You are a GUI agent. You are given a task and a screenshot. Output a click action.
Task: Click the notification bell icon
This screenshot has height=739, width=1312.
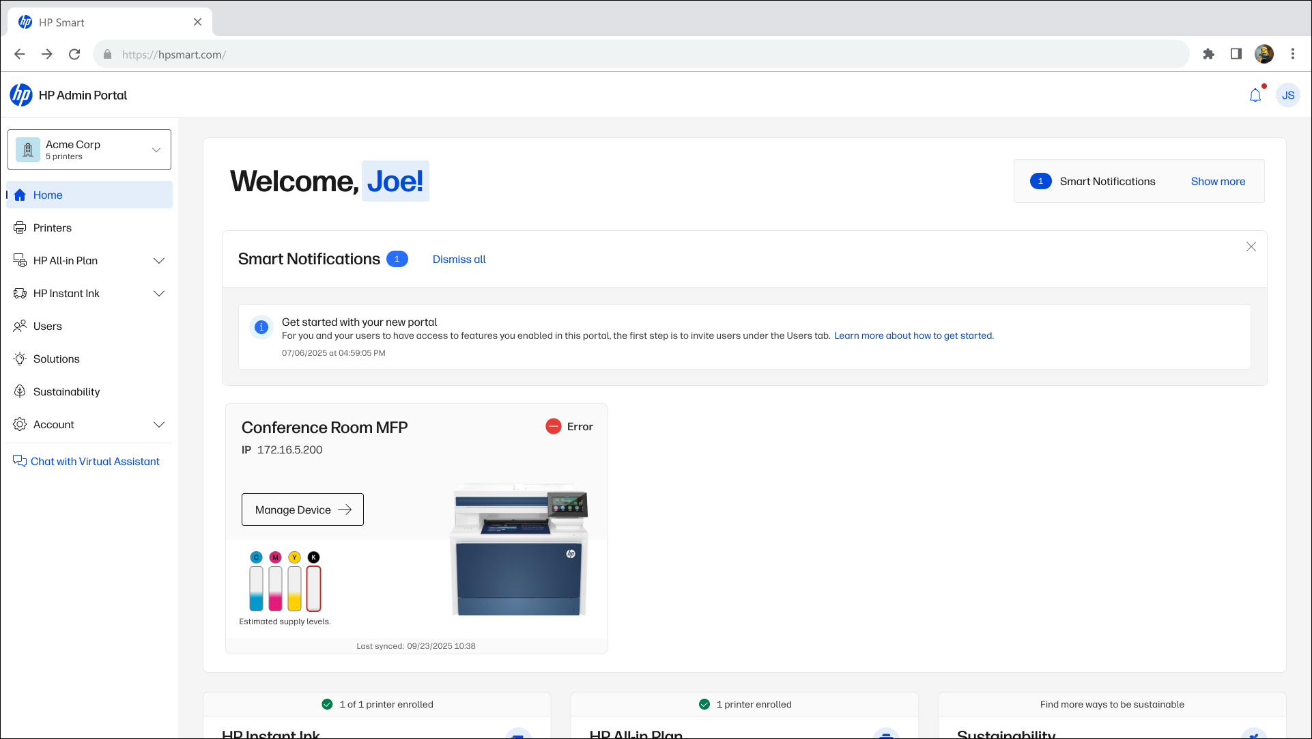click(1255, 96)
